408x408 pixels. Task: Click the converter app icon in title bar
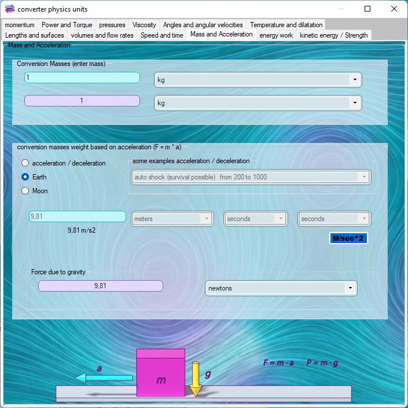[10, 9]
